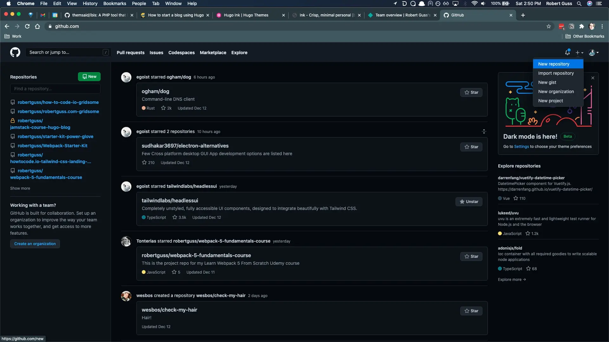Star the ogham/dog repository
This screenshot has height=342, width=609.
click(471, 92)
